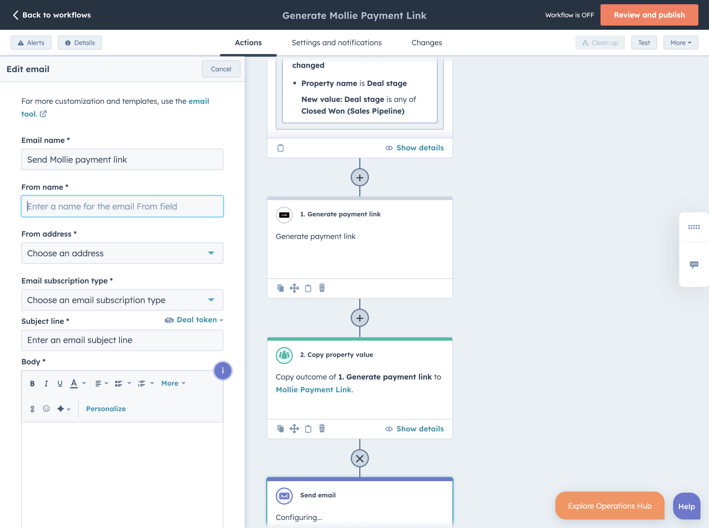Open the Mollie Payment Link property link
This screenshot has height=528, width=709.
click(x=314, y=390)
